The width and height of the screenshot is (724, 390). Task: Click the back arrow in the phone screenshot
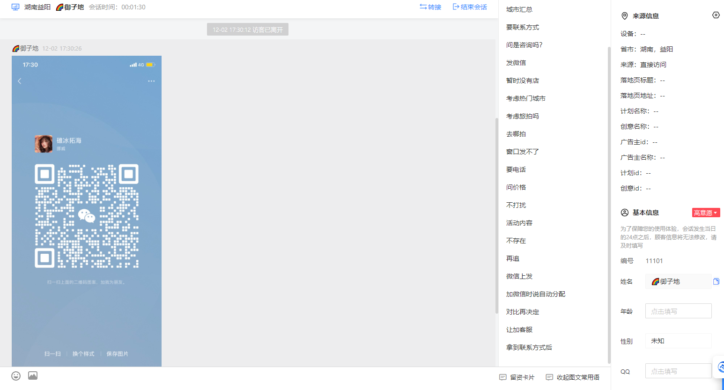(20, 81)
